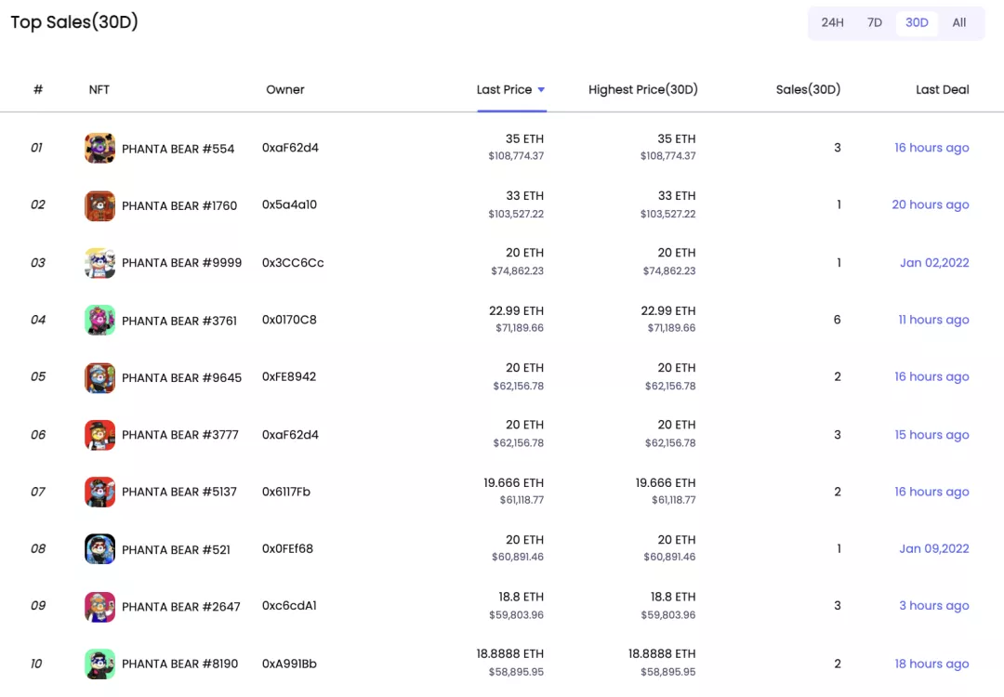Select the 30D time range tab
Screen dimensions: 1004x697
tap(917, 22)
